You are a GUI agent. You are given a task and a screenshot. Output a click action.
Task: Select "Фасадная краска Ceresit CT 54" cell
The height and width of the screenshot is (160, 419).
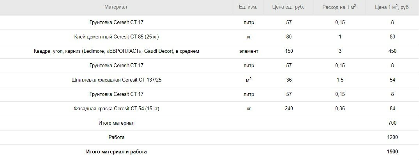117,109
